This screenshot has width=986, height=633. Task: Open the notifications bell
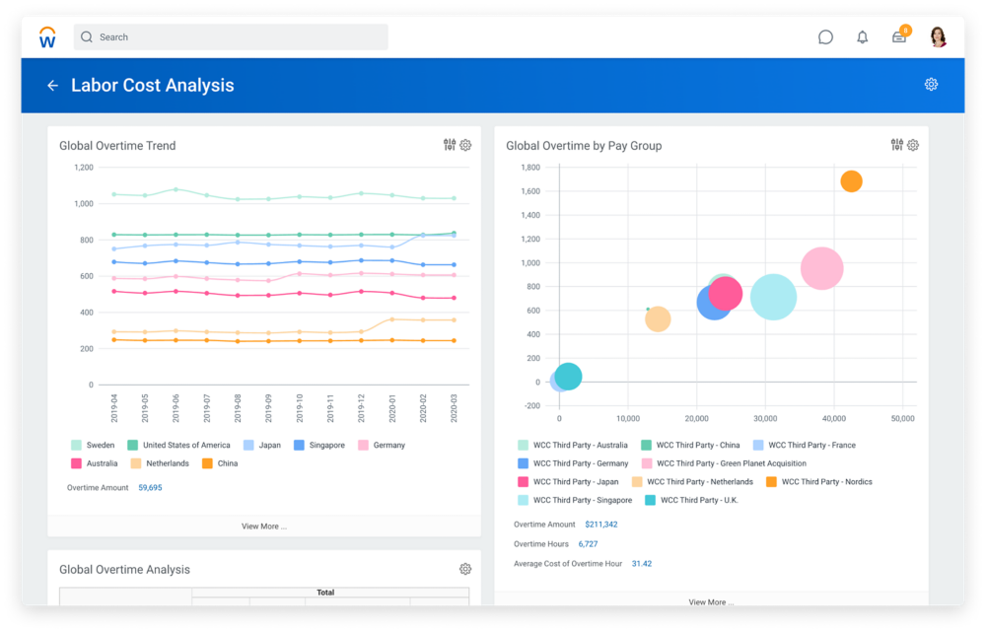pos(862,36)
